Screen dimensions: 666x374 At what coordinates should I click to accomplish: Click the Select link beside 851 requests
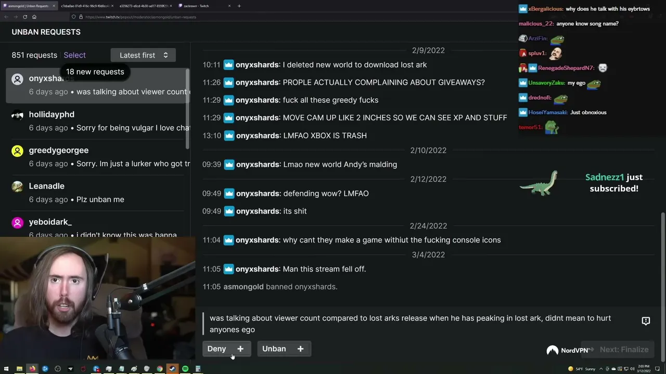tap(74, 55)
